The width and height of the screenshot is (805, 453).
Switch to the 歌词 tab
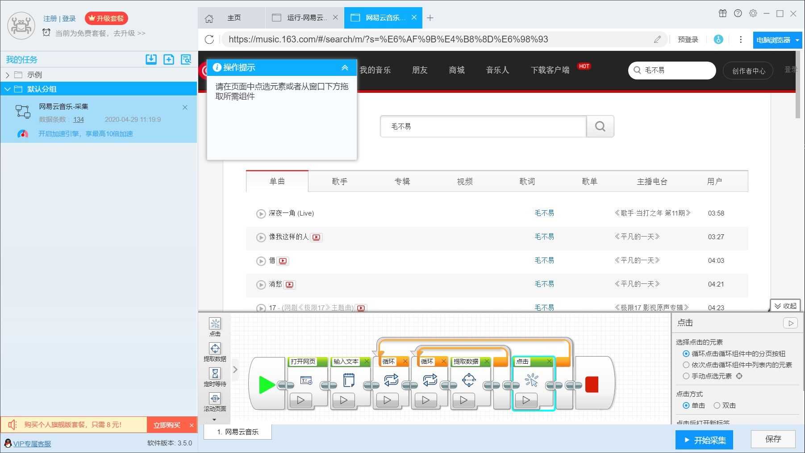coord(527,182)
